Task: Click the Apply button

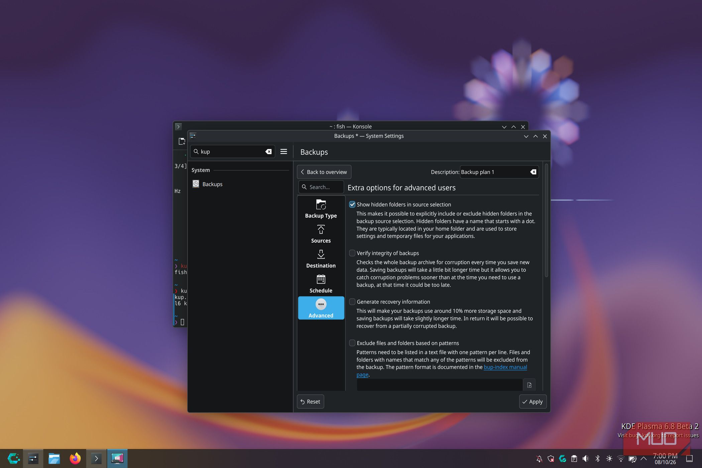Action: [533, 401]
